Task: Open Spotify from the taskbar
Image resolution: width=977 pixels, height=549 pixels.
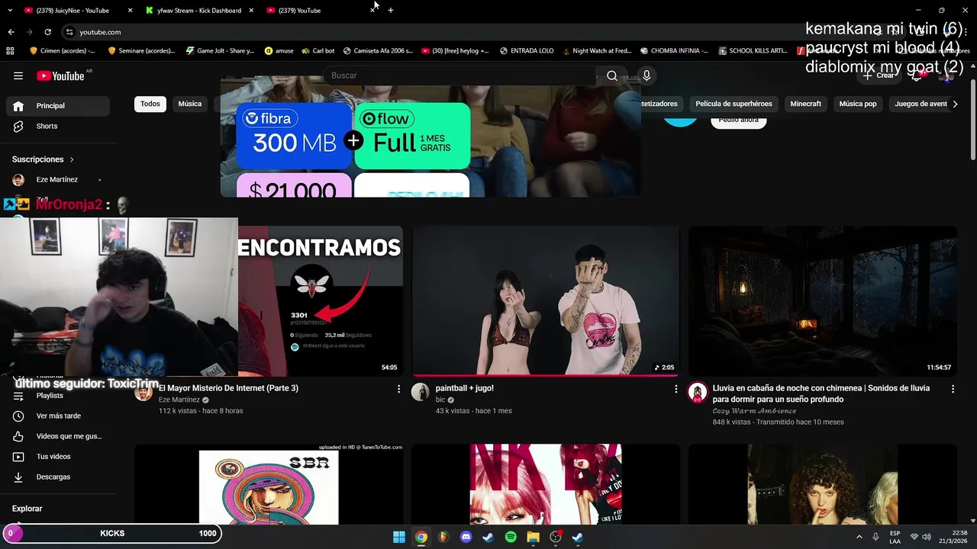Action: click(511, 537)
